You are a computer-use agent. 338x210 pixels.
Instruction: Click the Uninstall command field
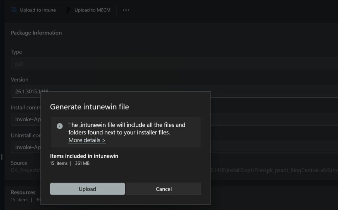click(x=25, y=147)
